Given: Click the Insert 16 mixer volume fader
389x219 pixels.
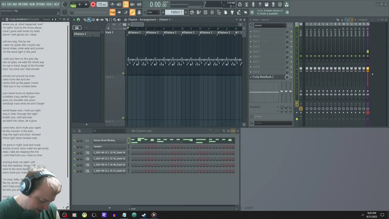Looking at the screenshot, I should click(x=367, y=70).
